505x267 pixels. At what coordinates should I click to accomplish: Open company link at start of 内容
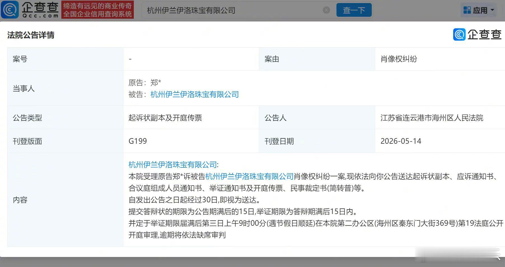pos(173,165)
